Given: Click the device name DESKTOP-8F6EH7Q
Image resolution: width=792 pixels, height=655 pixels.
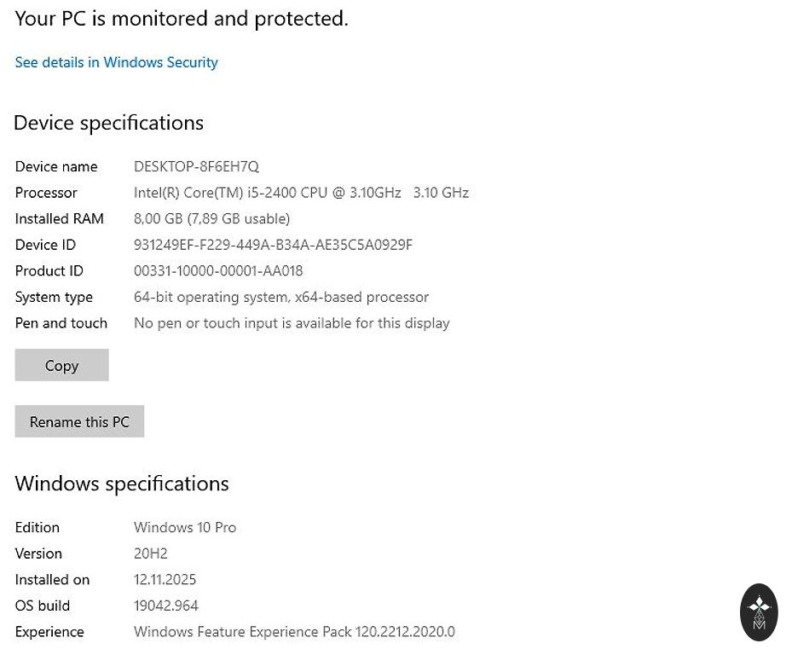Looking at the screenshot, I should [x=196, y=166].
